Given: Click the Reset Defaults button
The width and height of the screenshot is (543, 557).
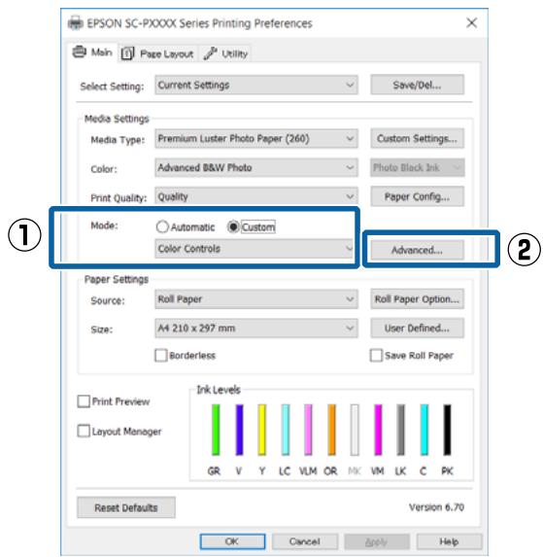Looking at the screenshot, I should [126, 507].
